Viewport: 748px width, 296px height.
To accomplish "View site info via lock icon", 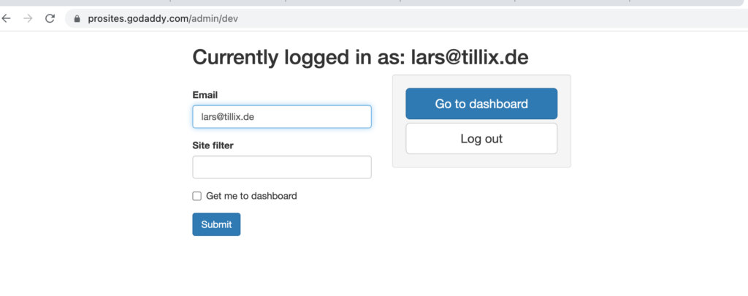I will click(77, 19).
